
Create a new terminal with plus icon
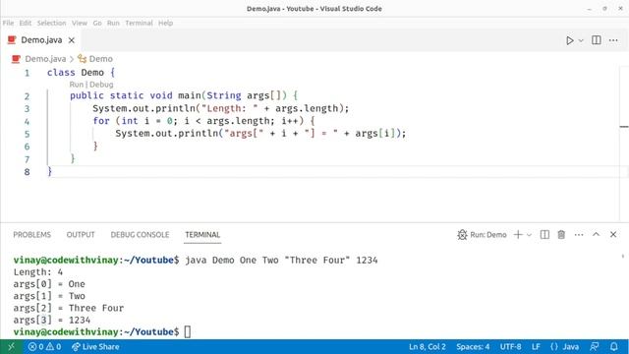point(518,235)
